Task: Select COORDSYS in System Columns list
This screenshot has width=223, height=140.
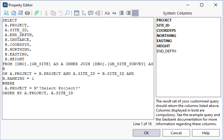Action: coord(166,31)
